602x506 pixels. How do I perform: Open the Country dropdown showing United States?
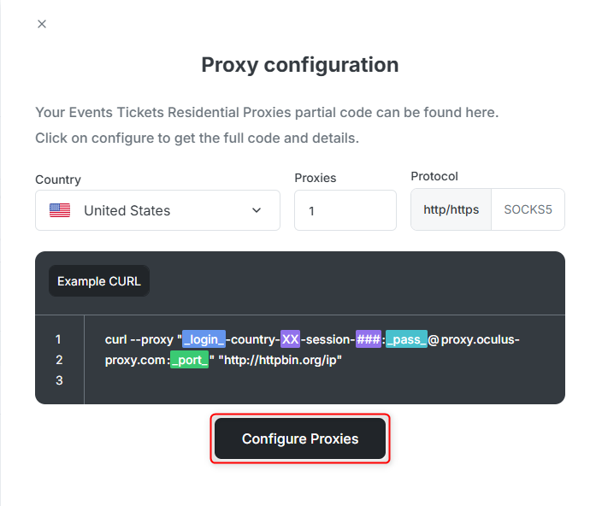[157, 210]
